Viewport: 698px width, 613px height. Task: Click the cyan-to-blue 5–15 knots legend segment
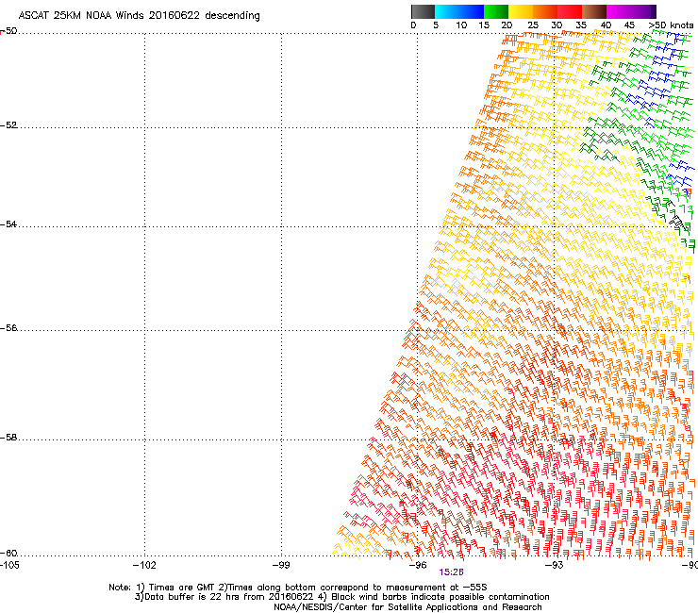459,11
